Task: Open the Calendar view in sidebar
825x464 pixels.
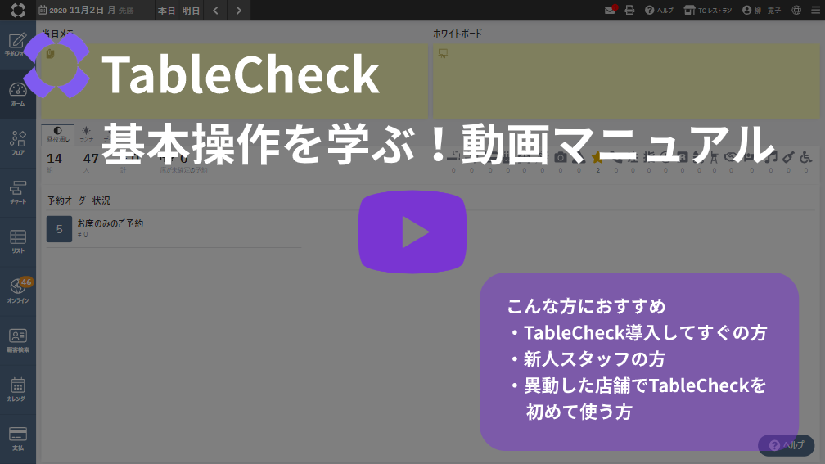Action: tap(17, 389)
